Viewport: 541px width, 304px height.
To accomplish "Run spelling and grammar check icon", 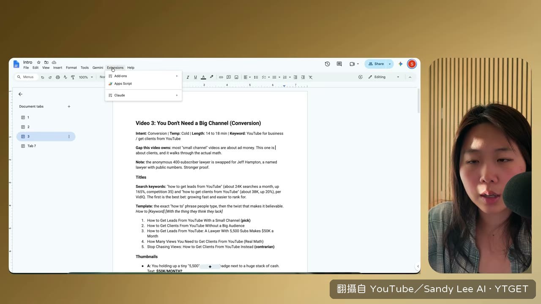I will 65,77.
